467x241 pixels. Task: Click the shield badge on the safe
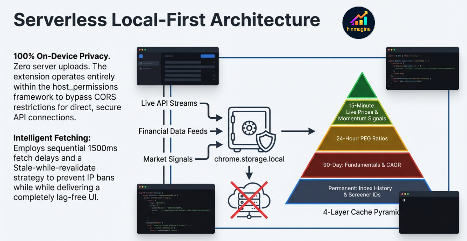coord(266,141)
